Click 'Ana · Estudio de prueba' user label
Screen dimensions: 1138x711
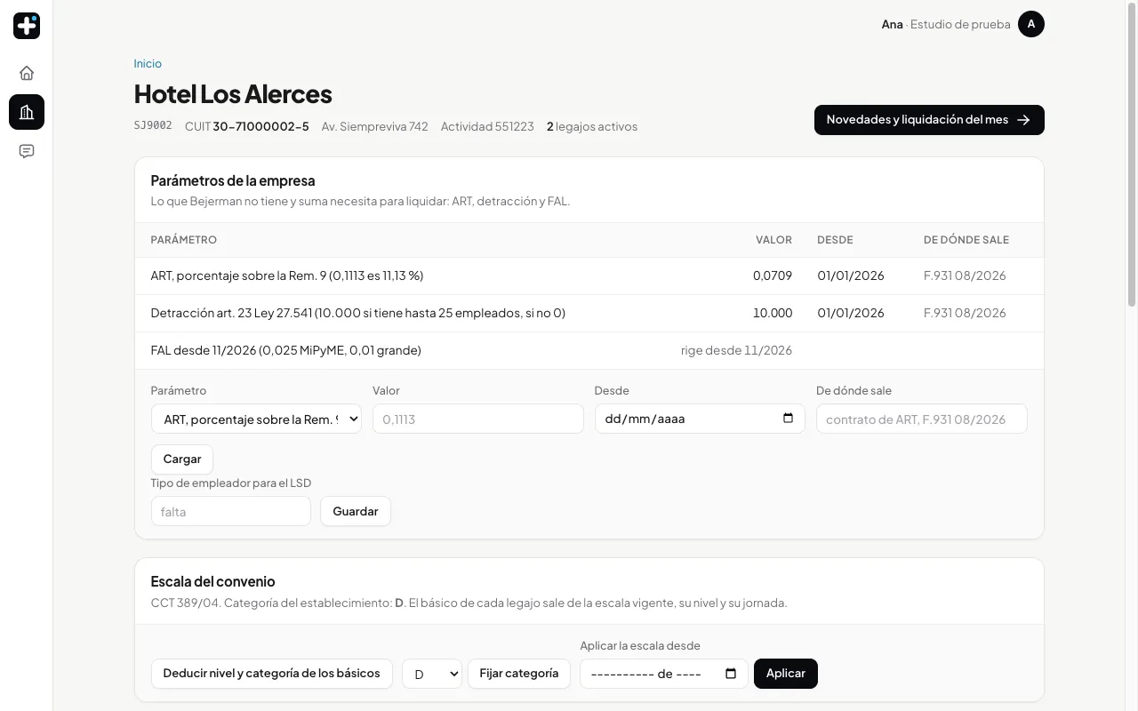coord(946,24)
